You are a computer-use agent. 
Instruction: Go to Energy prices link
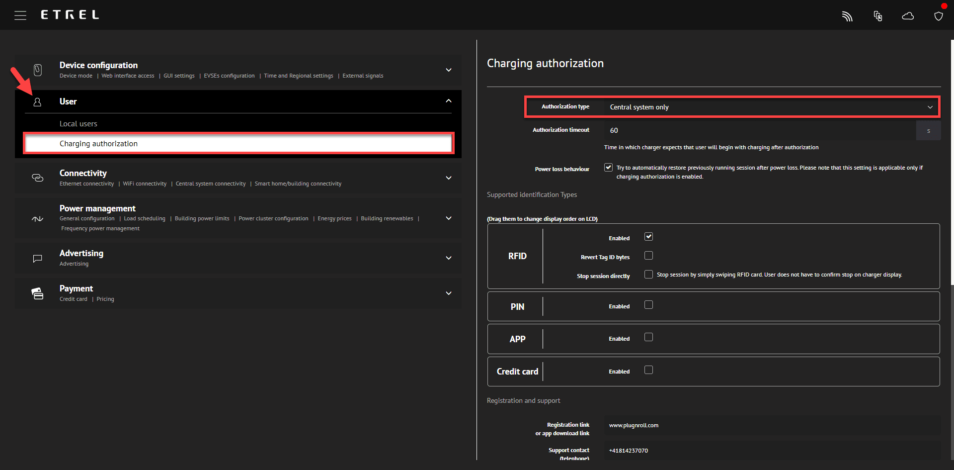334,219
